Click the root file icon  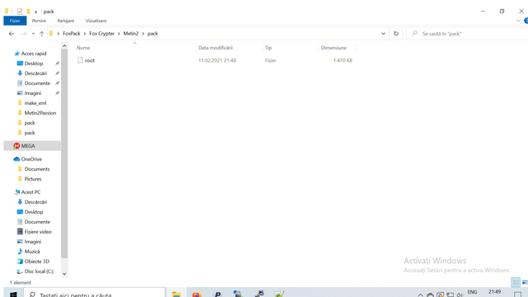(x=80, y=60)
